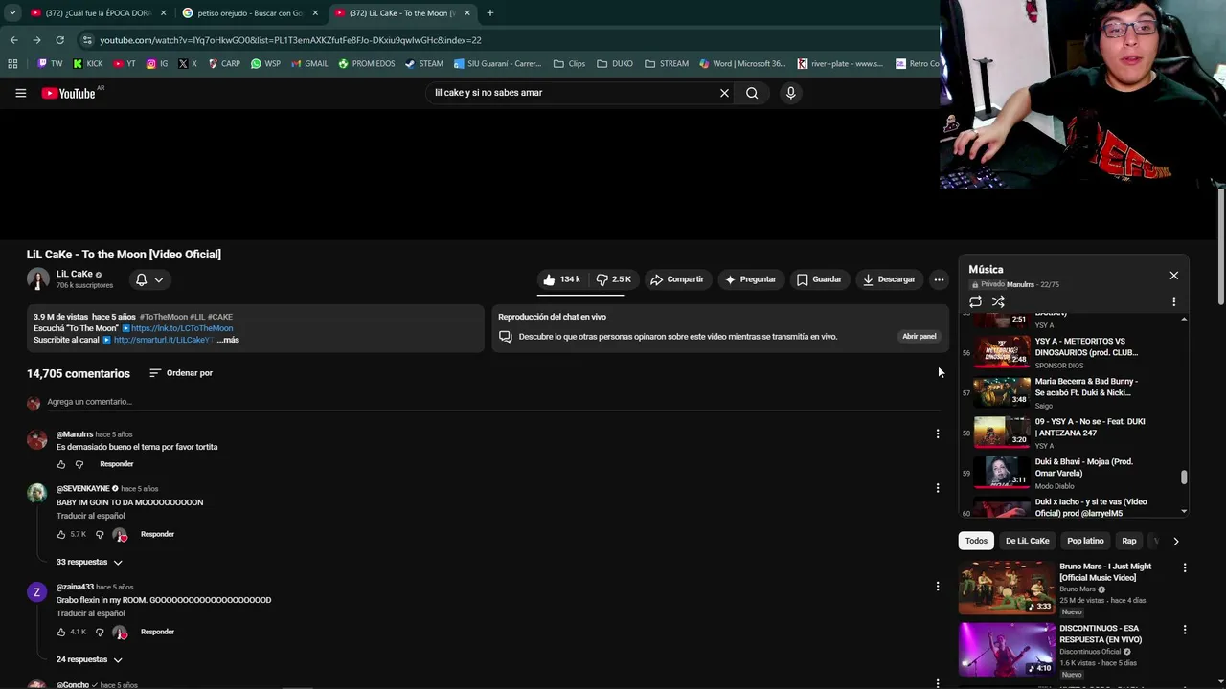
Task: Like the @Manulrrs comment
Action: pos(61,464)
